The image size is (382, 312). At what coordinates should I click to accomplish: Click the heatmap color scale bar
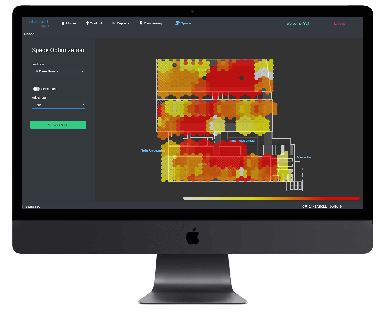(272, 198)
